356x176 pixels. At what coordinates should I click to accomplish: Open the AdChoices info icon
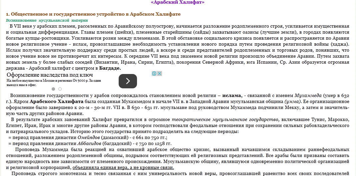(154, 74)
